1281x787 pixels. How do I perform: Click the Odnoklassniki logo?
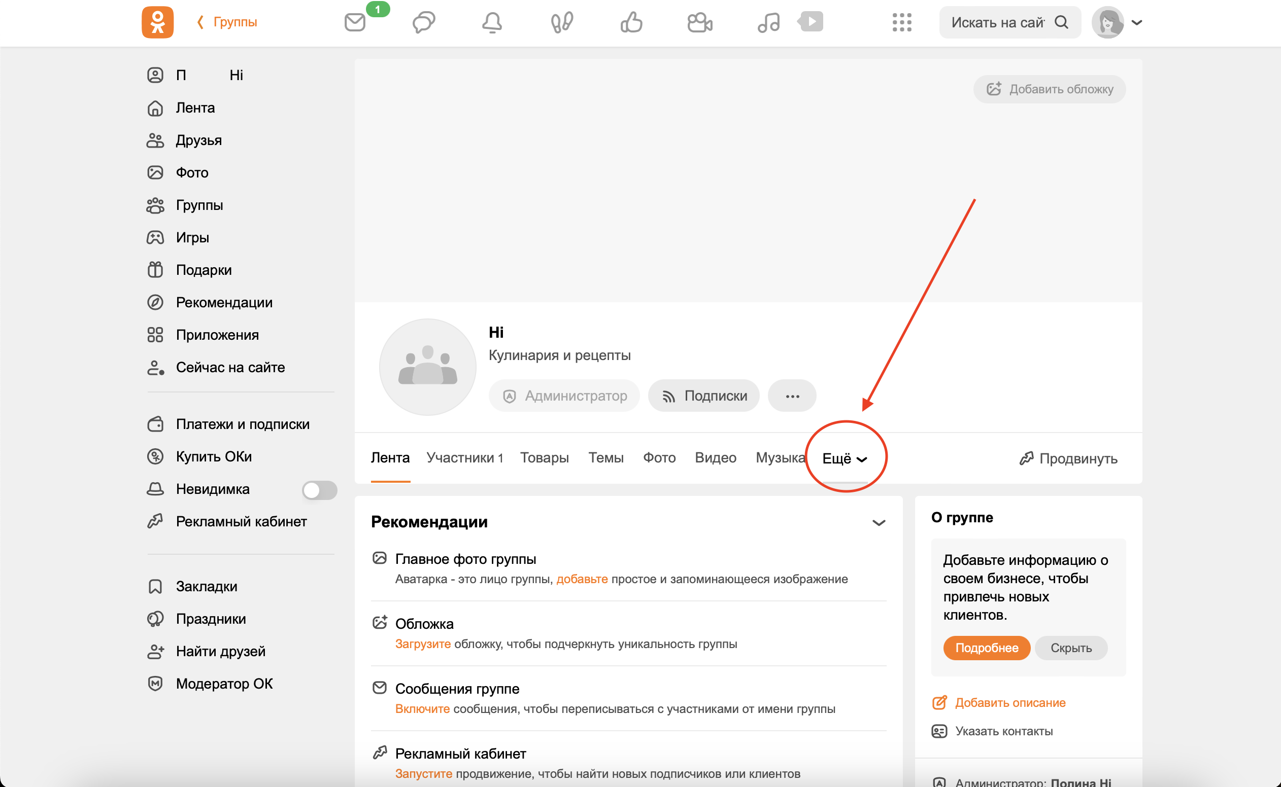point(157,22)
